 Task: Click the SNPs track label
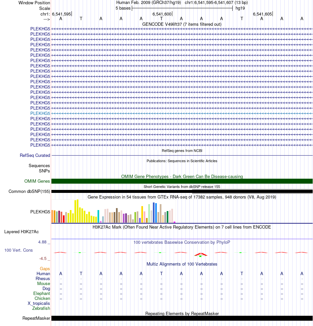[44, 171]
